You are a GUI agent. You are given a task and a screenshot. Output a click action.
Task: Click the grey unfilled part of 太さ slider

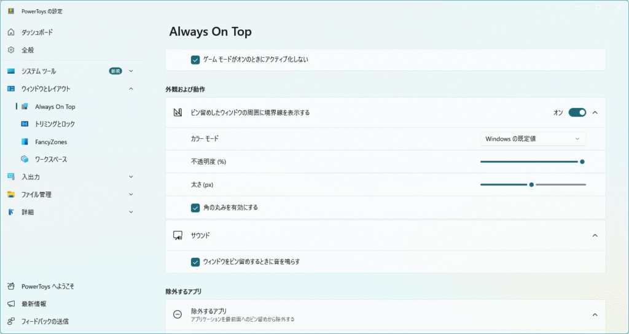tap(560, 185)
